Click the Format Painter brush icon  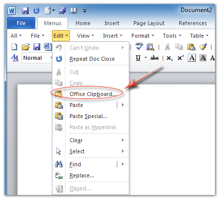pos(203,47)
